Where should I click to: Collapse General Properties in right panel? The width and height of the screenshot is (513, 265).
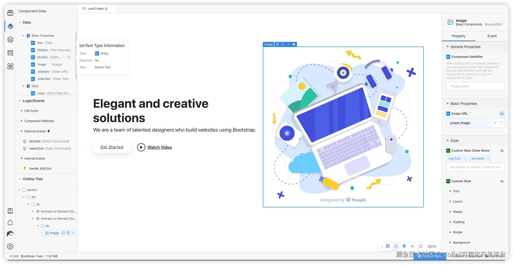point(448,47)
